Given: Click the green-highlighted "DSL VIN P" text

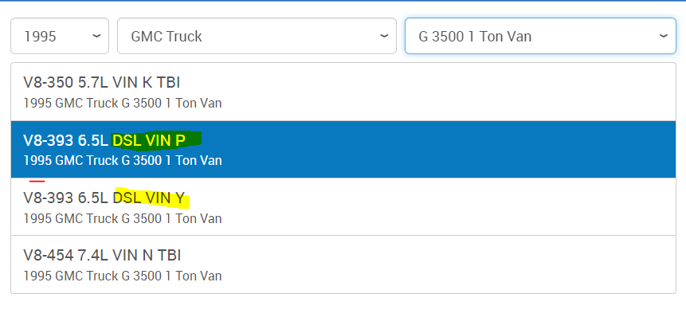Looking at the screenshot, I should [155, 141].
